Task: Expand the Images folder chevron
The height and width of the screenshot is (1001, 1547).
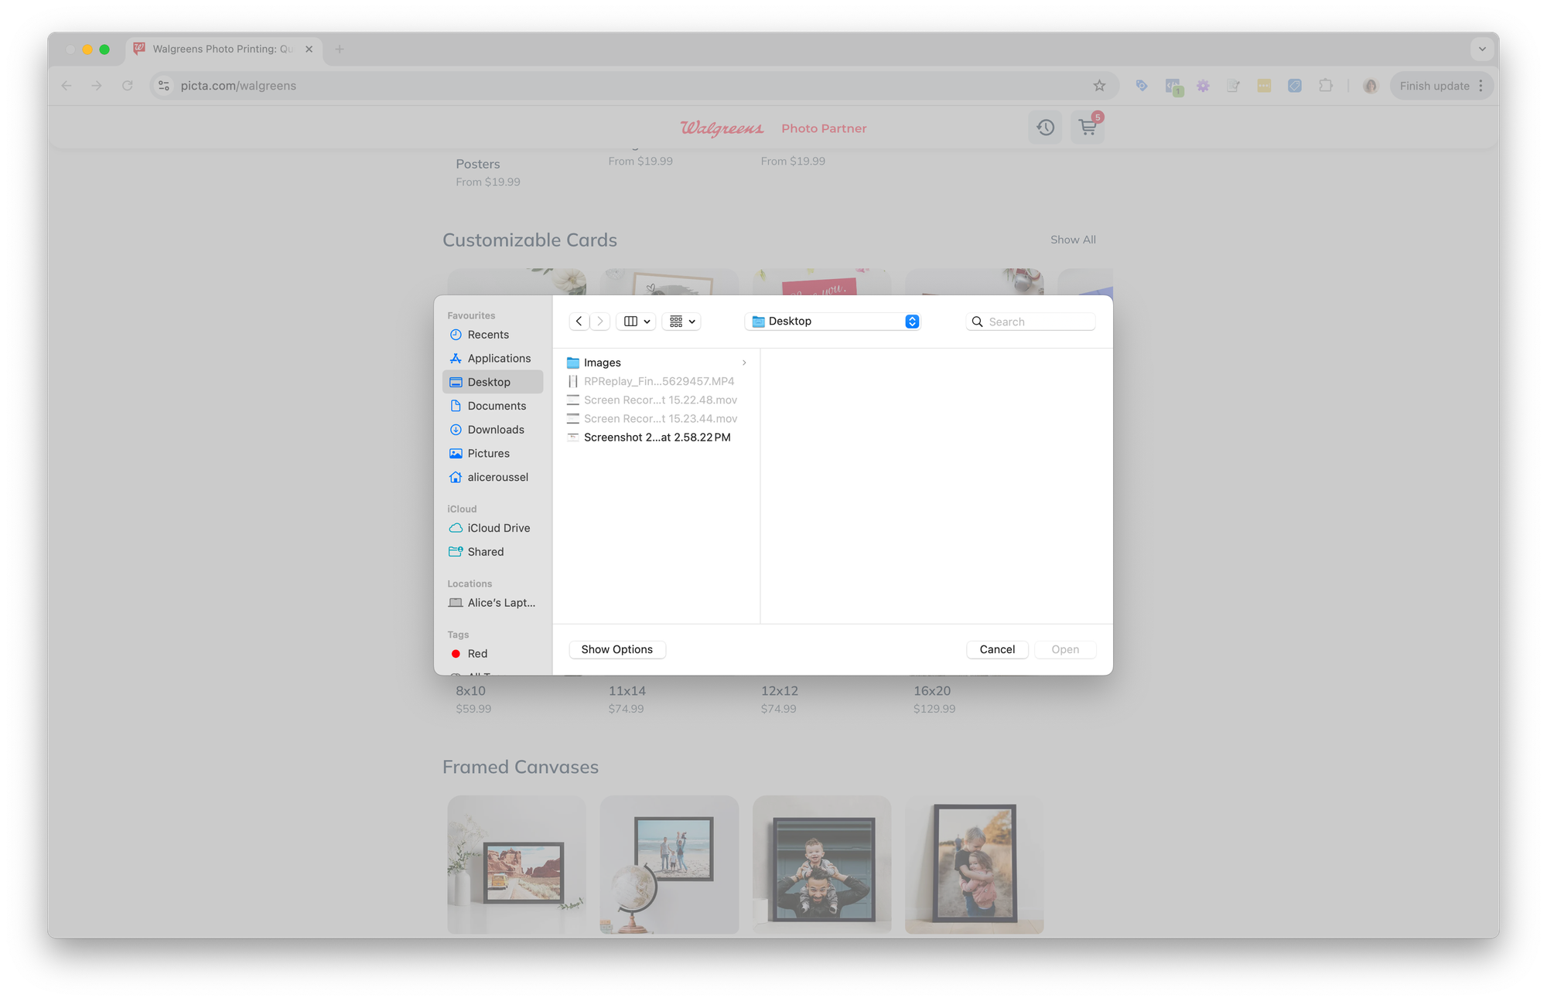Action: [744, 363]
